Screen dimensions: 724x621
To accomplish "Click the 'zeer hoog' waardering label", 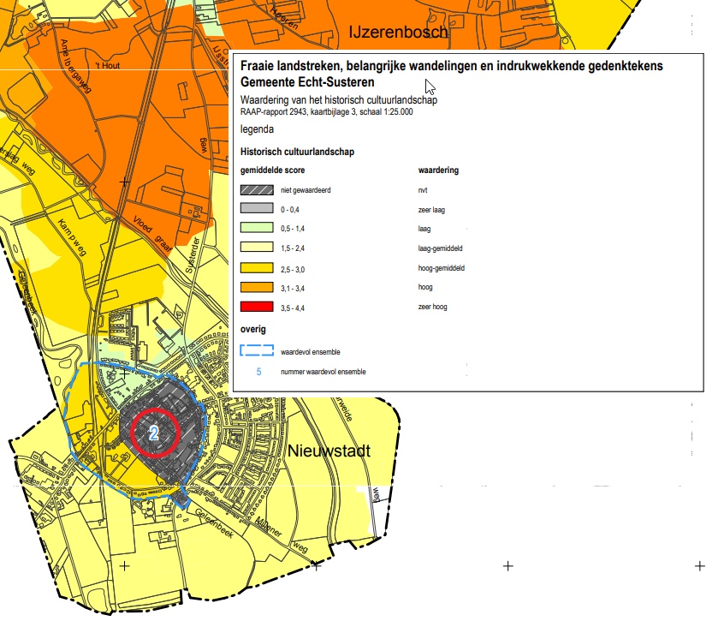I will pyautogui.click(x=432, y=307).
